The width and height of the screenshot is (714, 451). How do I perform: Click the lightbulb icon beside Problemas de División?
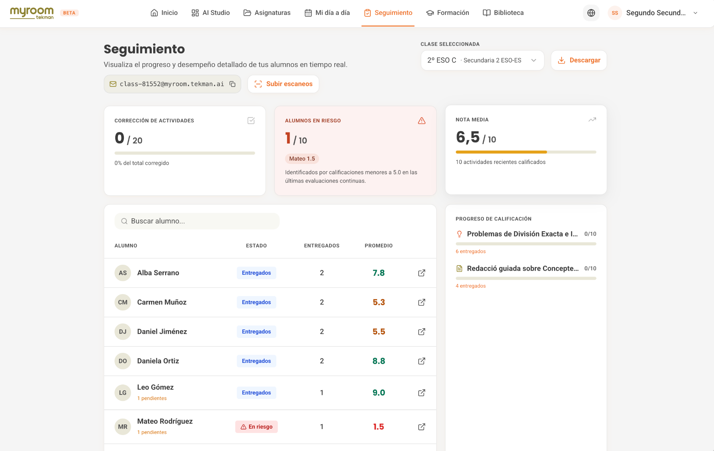[x=459, y=234]
